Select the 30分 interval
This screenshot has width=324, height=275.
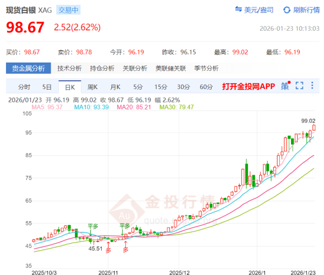(x=183, y=87)
